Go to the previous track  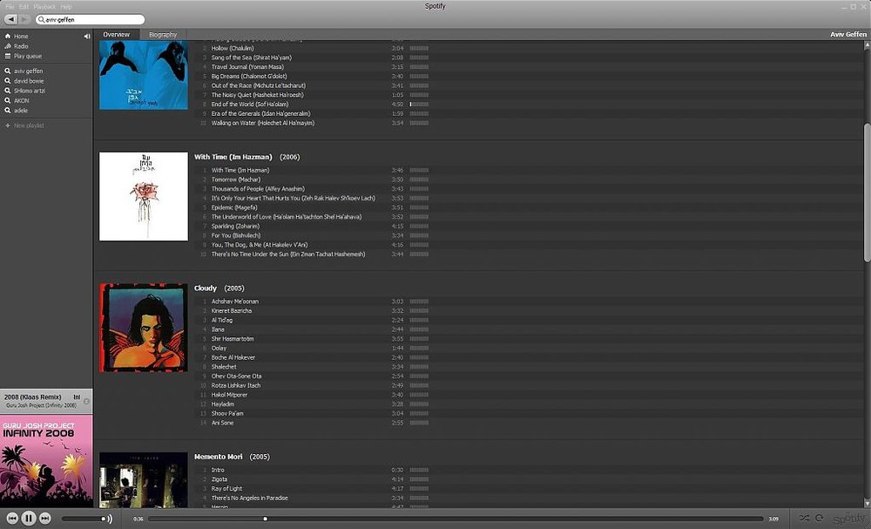tap(12, 519)
